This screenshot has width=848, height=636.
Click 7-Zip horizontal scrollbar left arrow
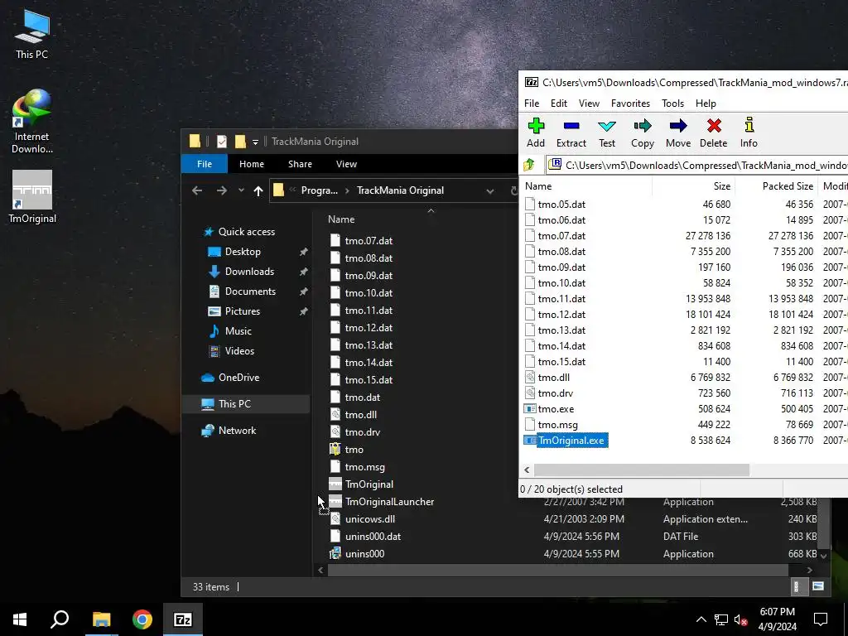(527, 470)
